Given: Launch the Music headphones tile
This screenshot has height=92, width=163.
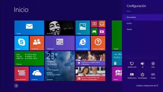Looking at the screenshot, I should [x=102, y=24].
